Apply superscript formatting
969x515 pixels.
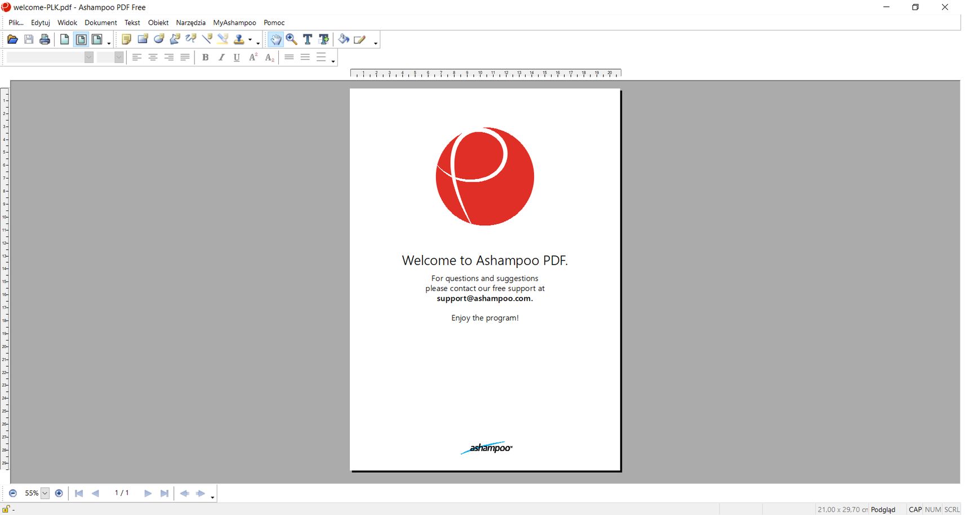pos(254,57)
